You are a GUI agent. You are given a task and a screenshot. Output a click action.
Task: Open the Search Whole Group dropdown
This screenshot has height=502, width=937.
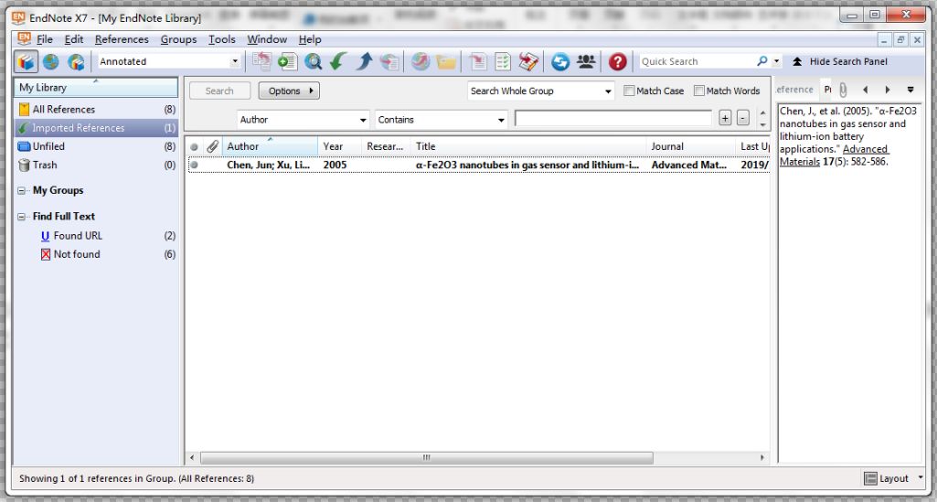(608, 91)
